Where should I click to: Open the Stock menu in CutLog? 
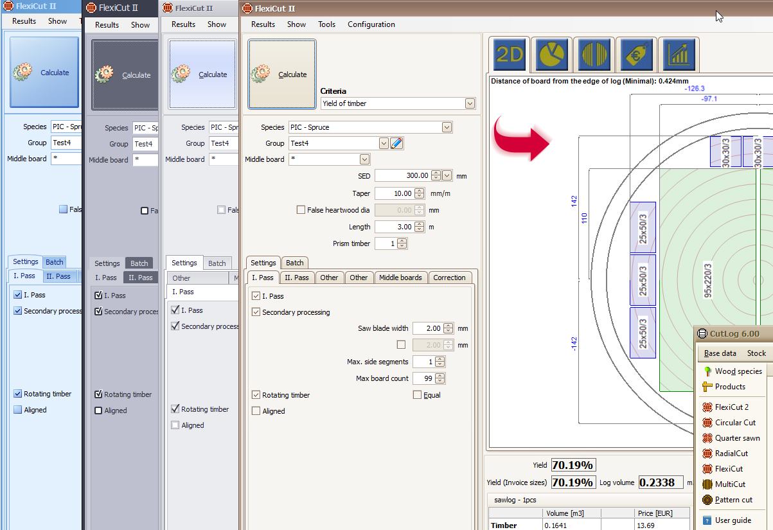(x=756, y=353)
